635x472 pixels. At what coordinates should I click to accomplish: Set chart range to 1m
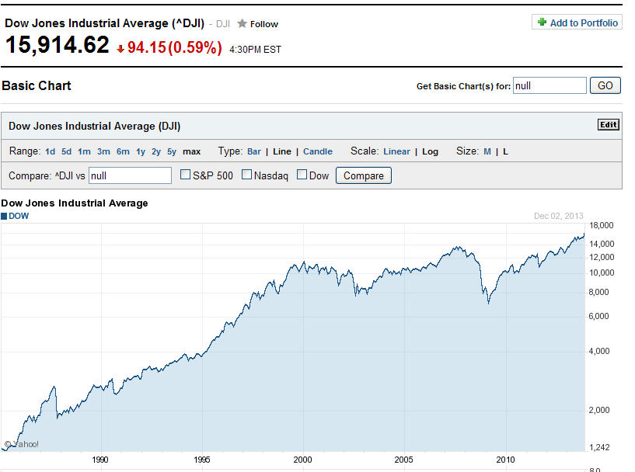pyautogui.click(x=84, y=151)
